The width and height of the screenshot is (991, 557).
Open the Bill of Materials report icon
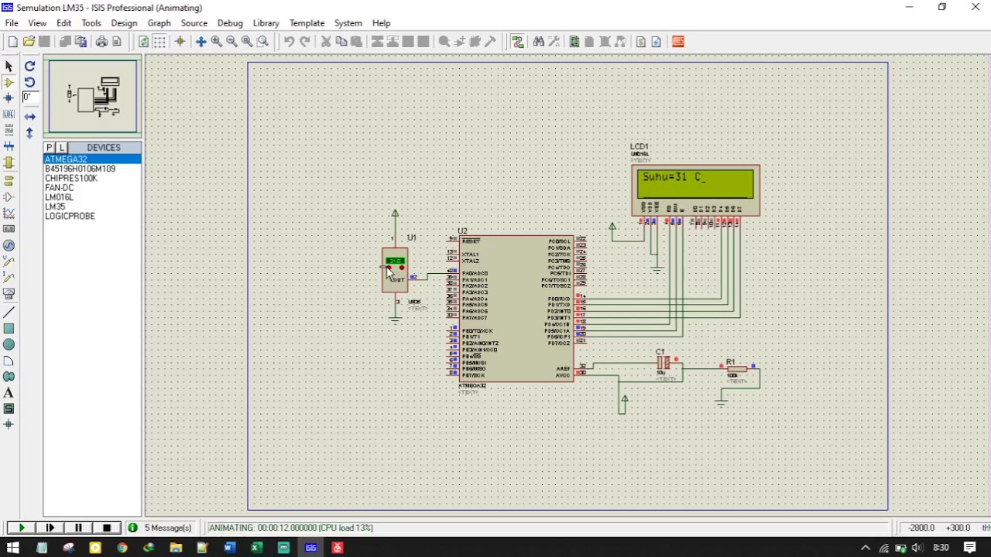pos(641,42)
